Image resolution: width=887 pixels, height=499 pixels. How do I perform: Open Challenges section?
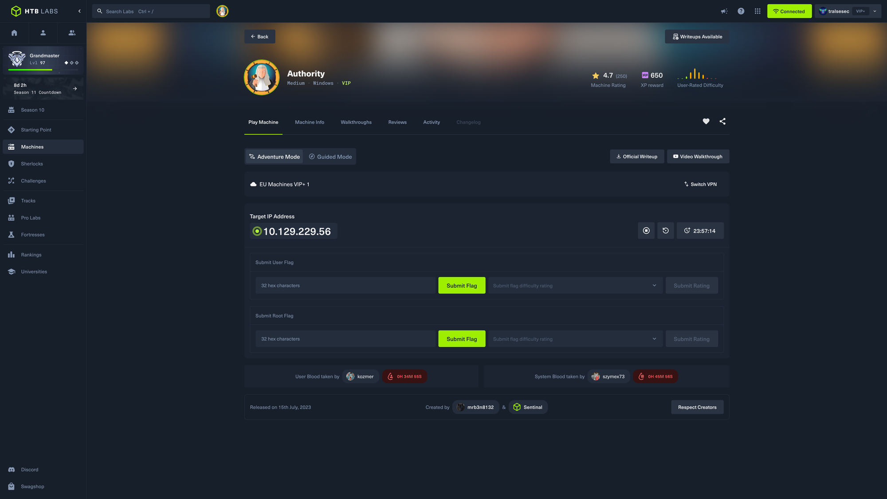[43, 181]
